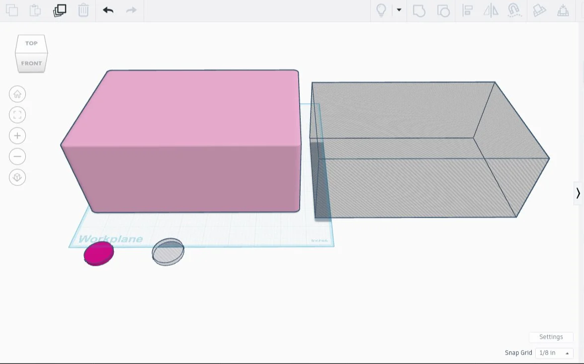This screenshot has height=364, width=584.
Task: Copy the selected objects
Action: (x=12, y=10)
